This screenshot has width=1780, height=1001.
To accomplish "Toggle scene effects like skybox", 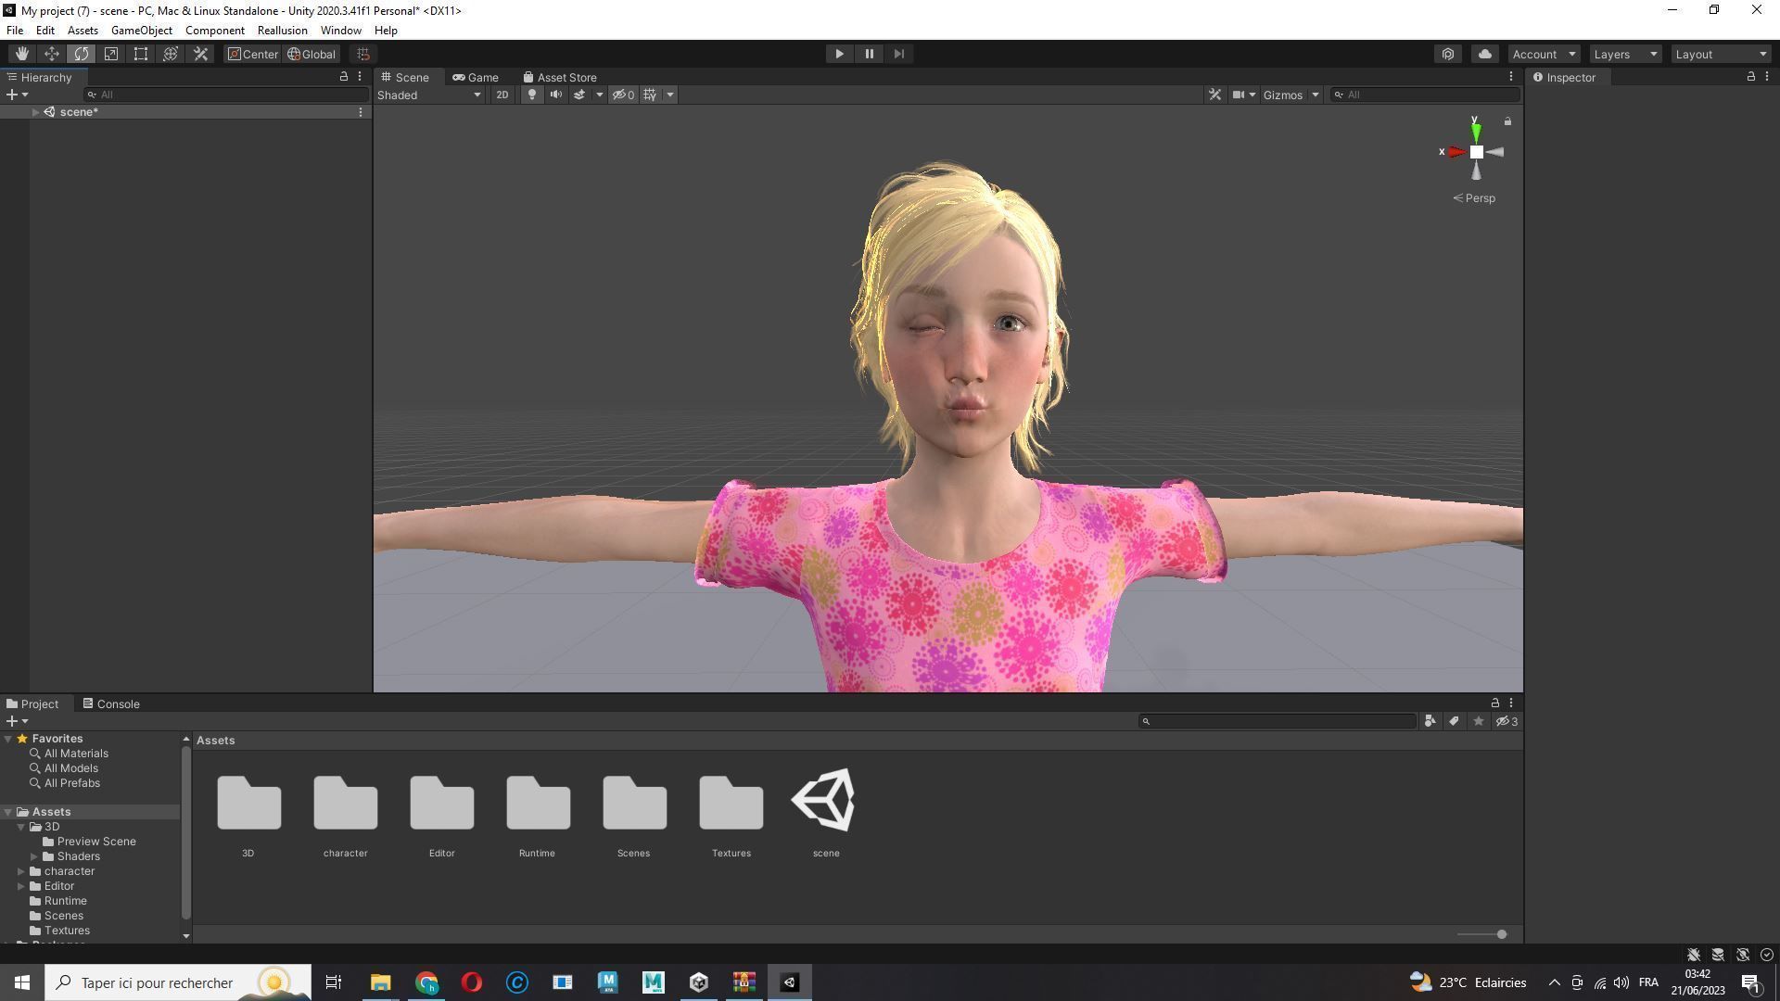I will (x=579, y=95).
